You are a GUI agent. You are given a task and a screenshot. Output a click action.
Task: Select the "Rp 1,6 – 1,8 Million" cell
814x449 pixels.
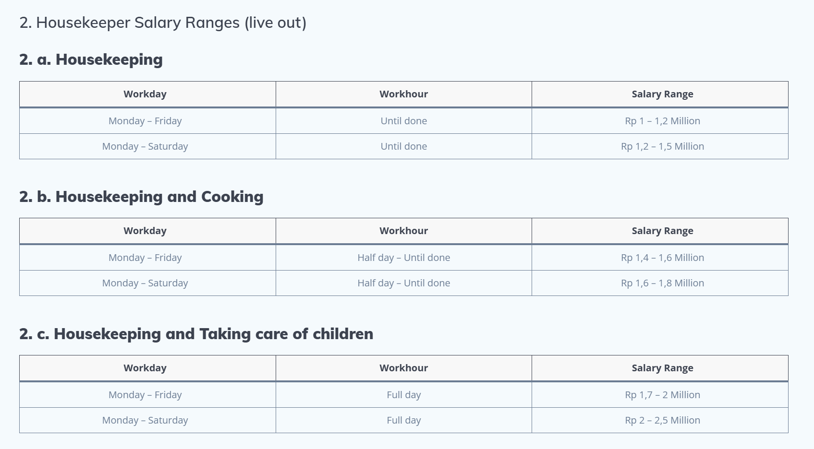coord(662,283)
